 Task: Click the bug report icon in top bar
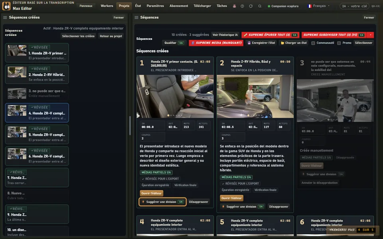[x=234, y=6]
